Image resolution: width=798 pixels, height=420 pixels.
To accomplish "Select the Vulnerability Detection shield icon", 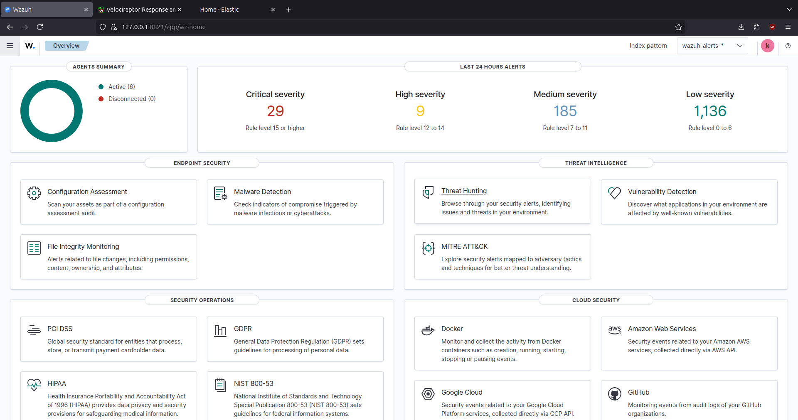I will click(x=615, y=193).
